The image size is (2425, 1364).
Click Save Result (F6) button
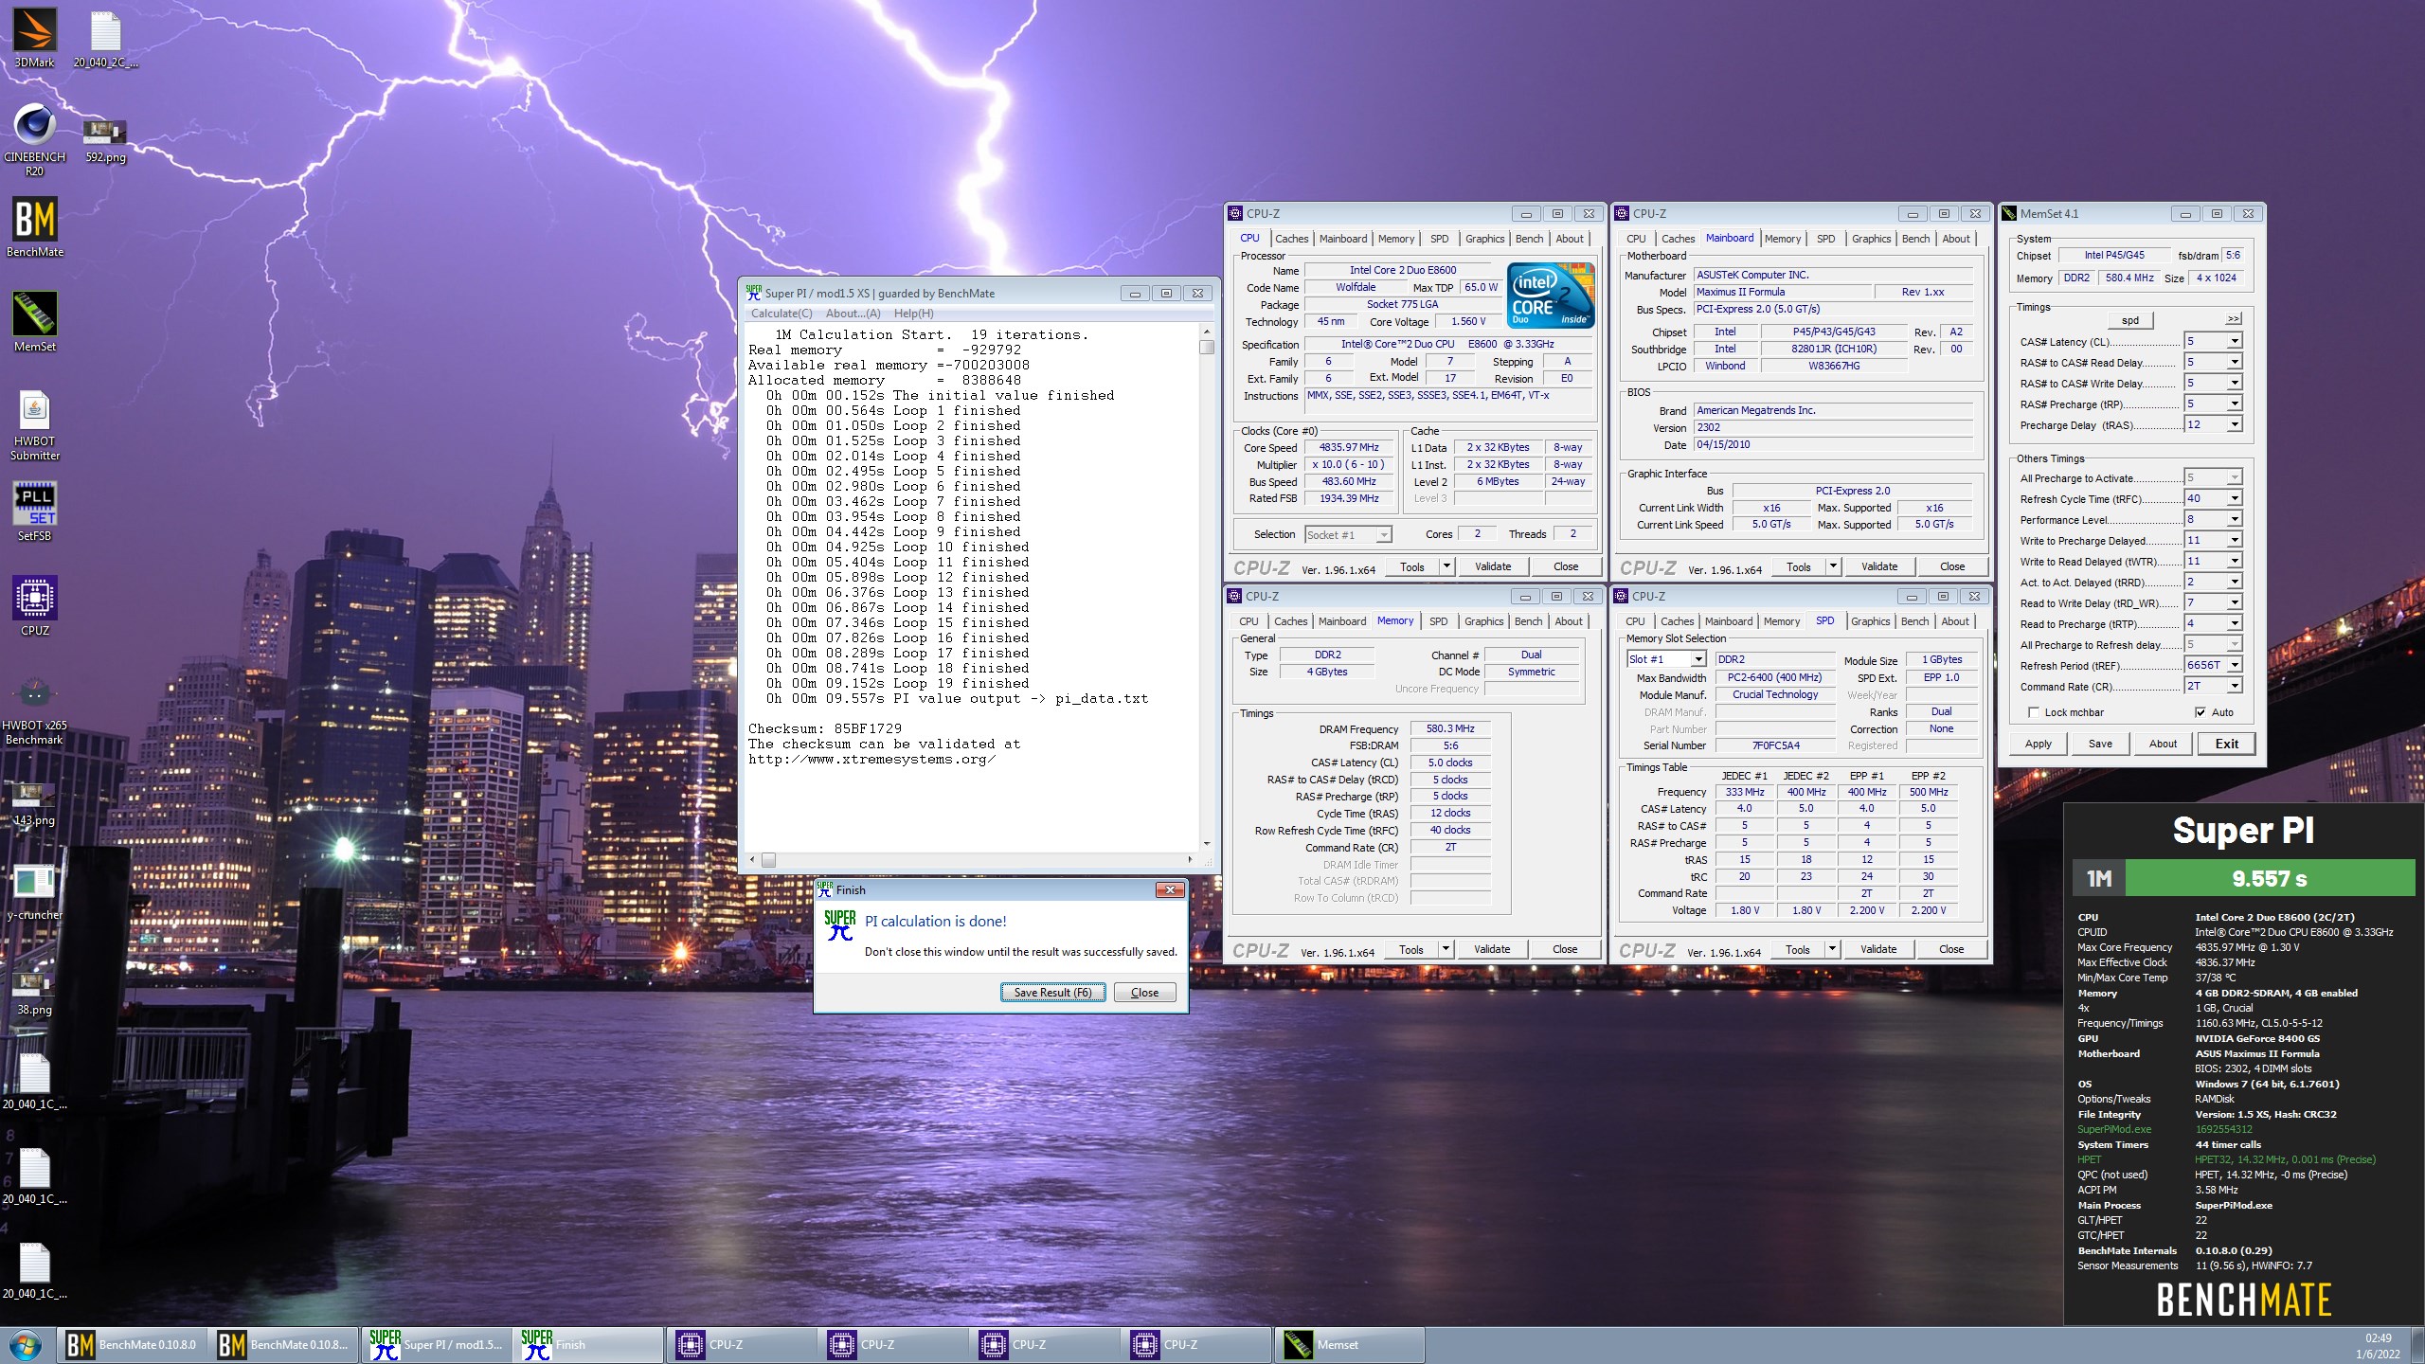1052,993
